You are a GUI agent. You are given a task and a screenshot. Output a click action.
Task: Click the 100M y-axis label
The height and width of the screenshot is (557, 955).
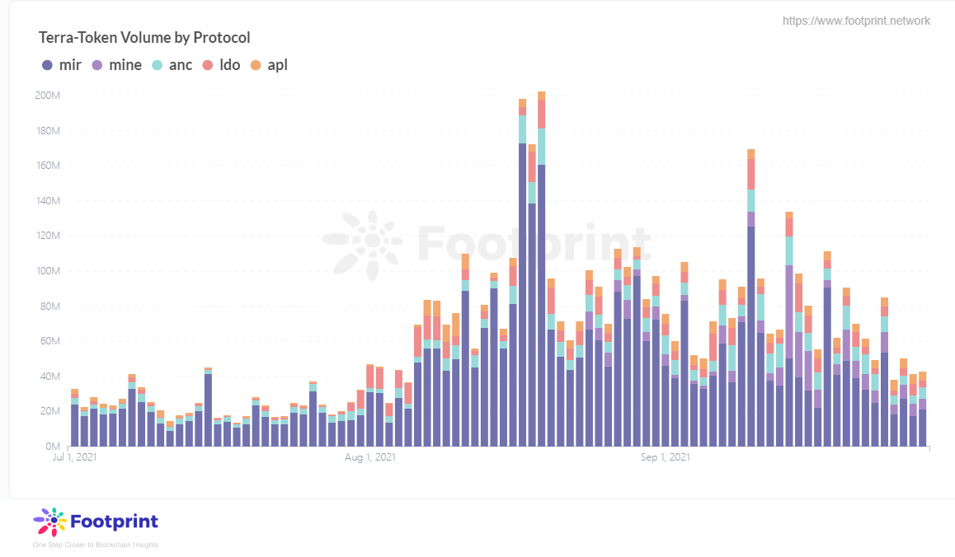click(48, 271)
